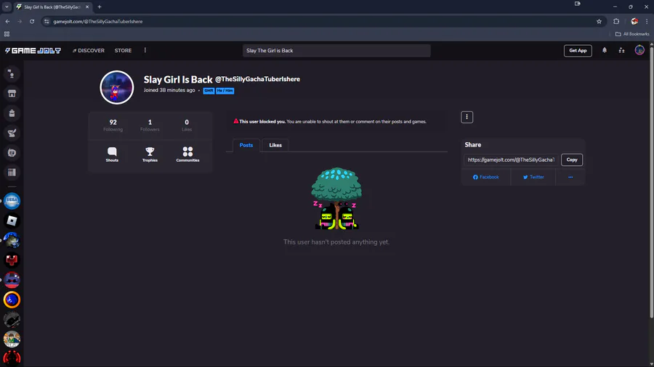
Task: Click the Game Jolt logo
Action: (33, 50)
